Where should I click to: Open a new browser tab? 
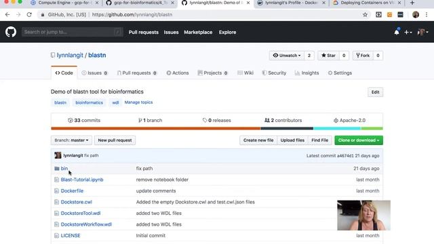click(x=412, y=3)
